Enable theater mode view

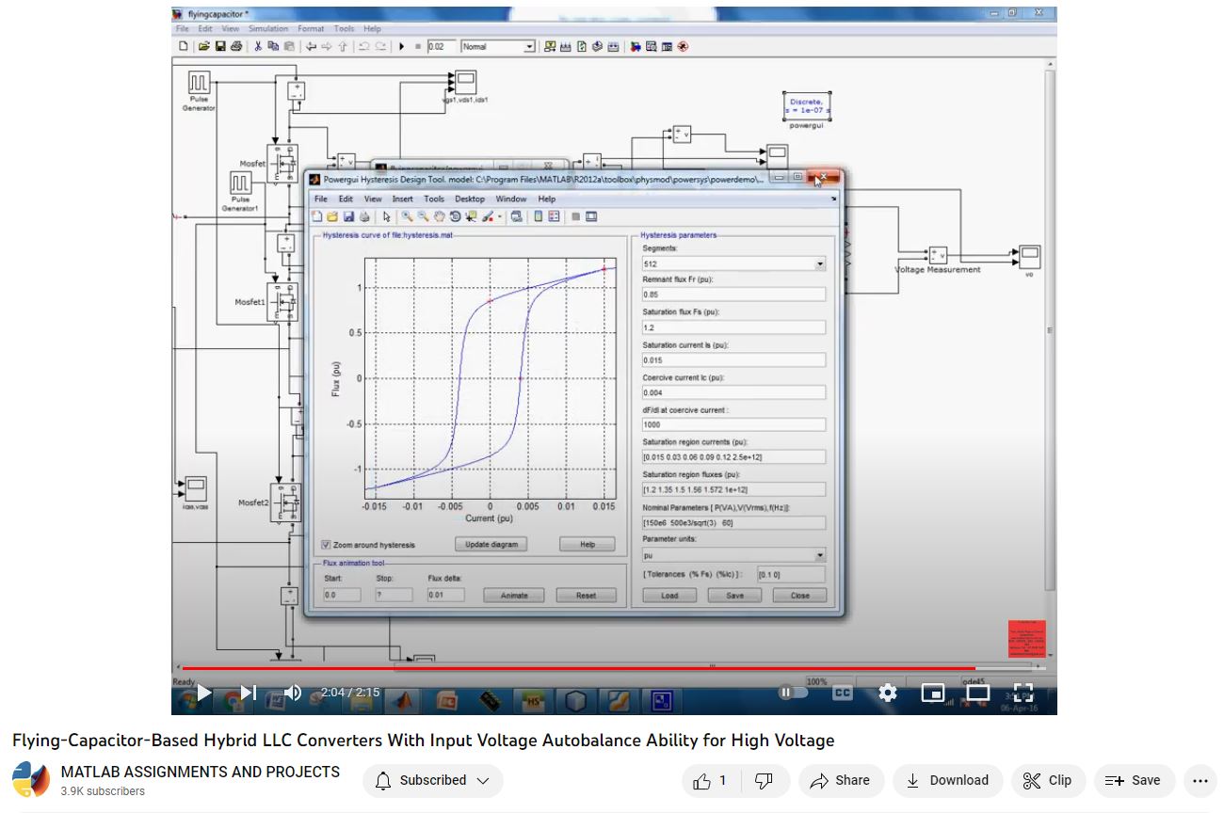pos(978,693)
